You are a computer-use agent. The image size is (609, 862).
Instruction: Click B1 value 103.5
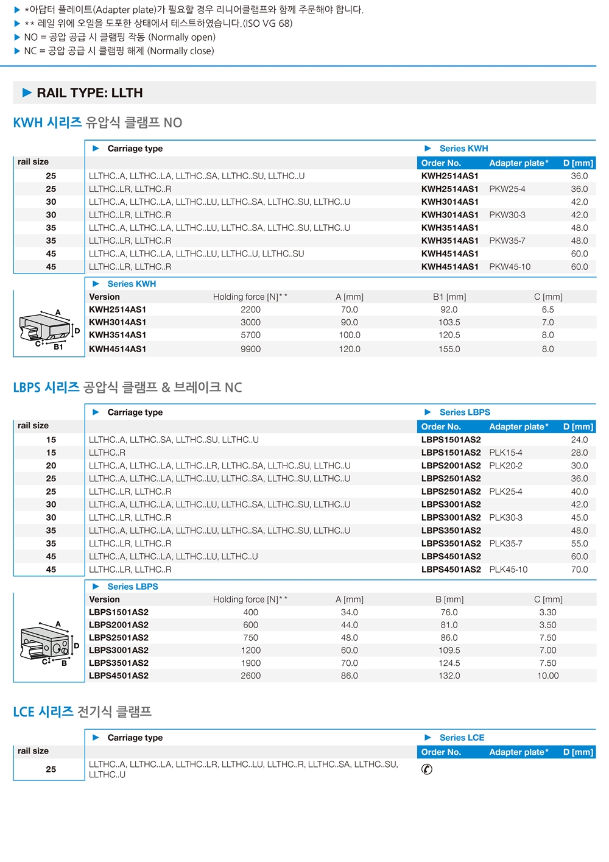449,322
